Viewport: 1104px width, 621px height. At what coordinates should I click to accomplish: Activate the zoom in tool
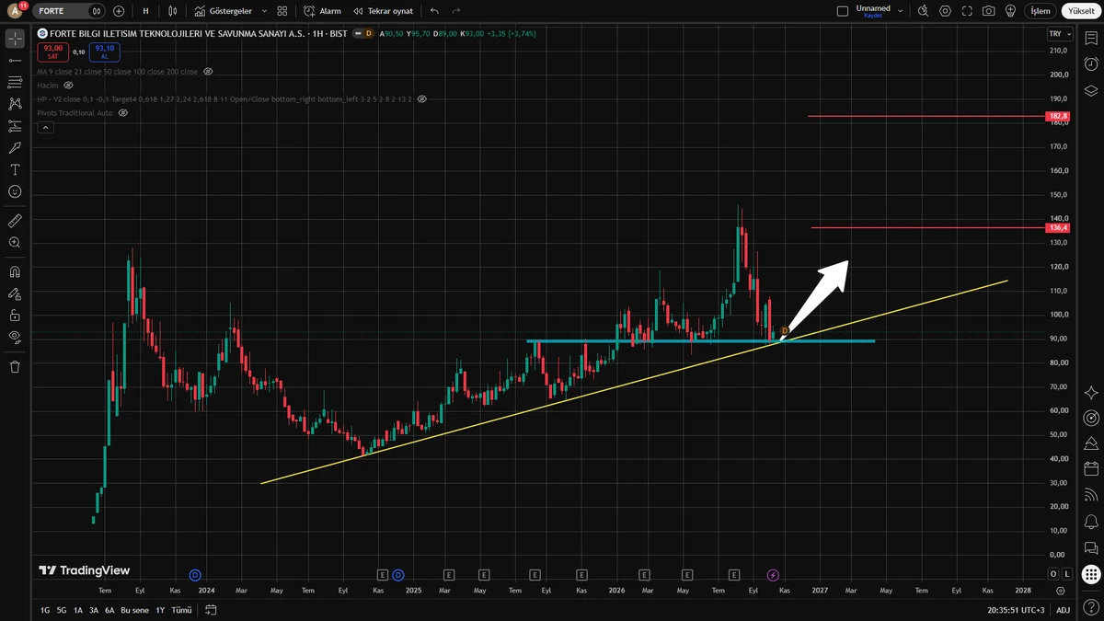click(15, 243)
